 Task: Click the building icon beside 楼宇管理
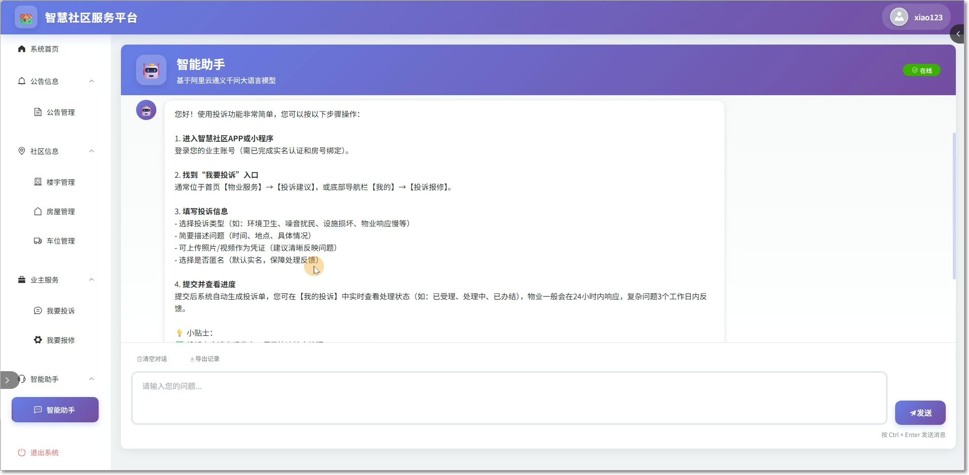tap(38, 182)
